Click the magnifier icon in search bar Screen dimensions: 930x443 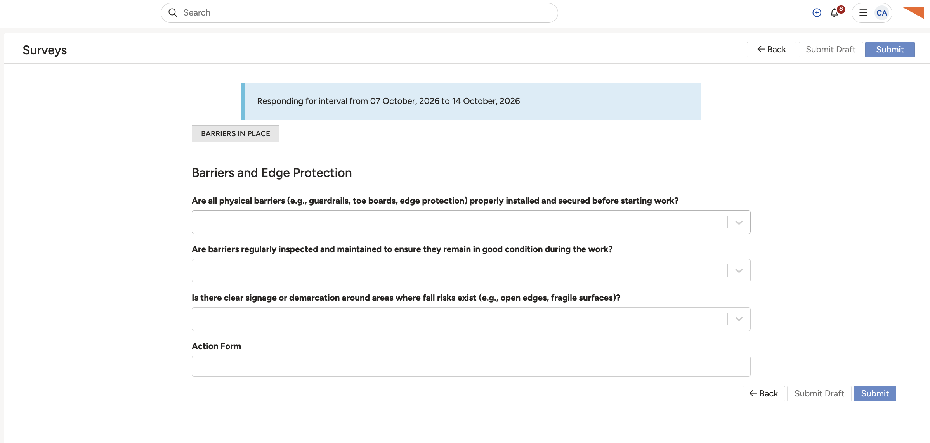(173, 13)
